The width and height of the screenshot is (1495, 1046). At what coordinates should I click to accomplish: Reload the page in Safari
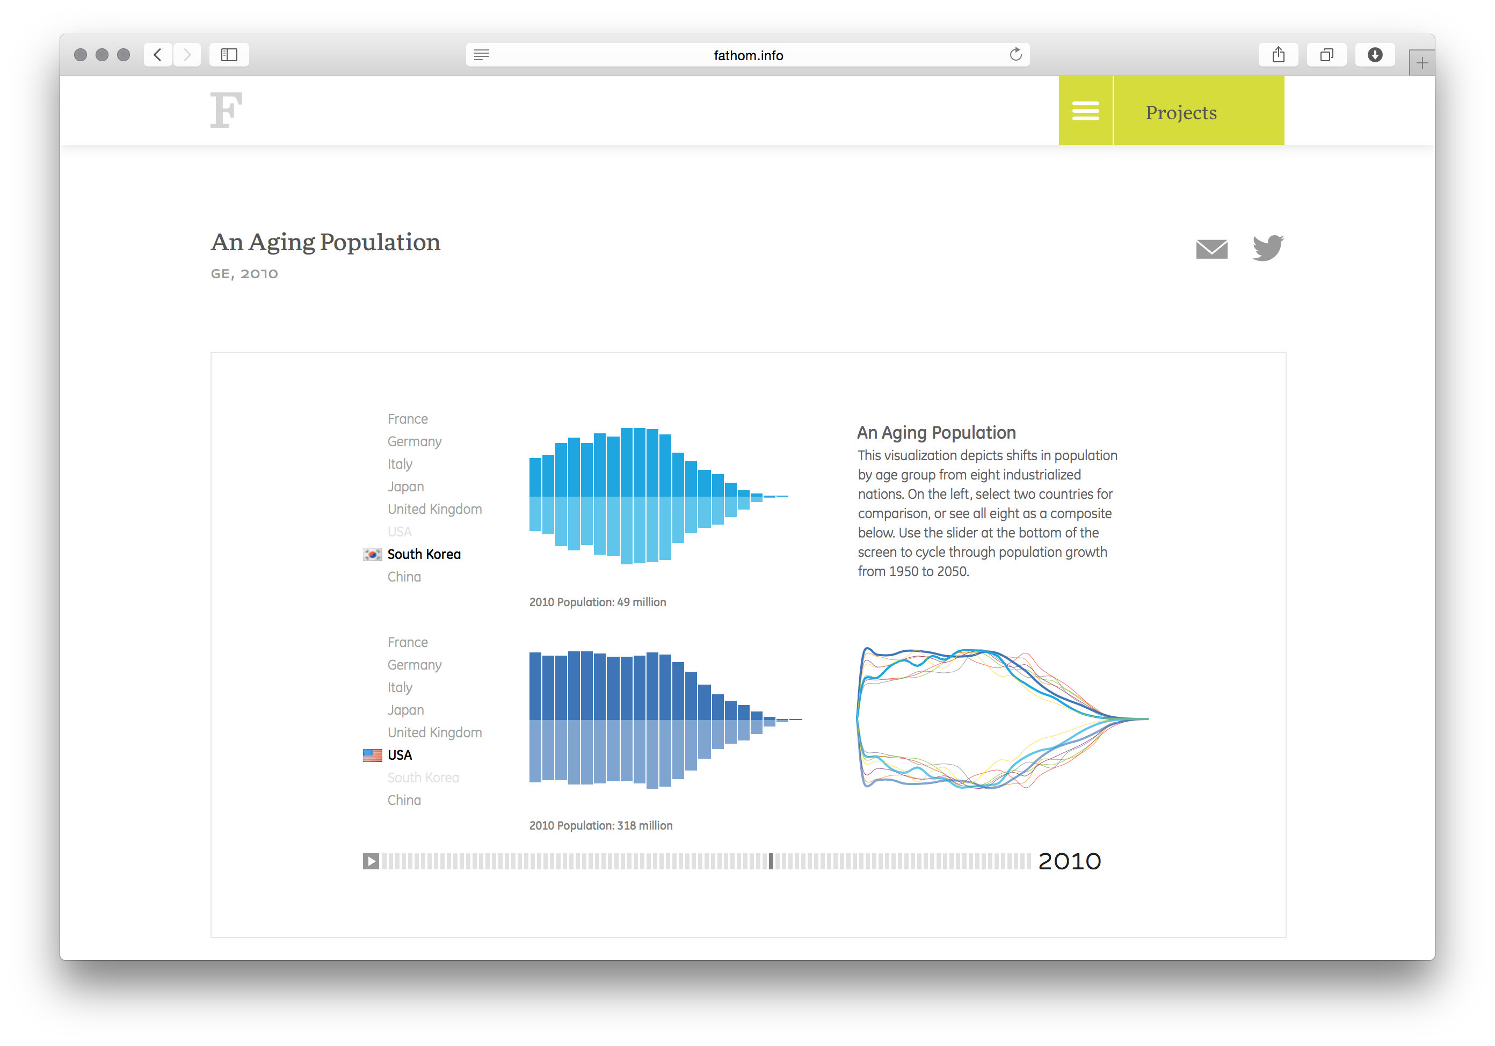point(1015,55)
